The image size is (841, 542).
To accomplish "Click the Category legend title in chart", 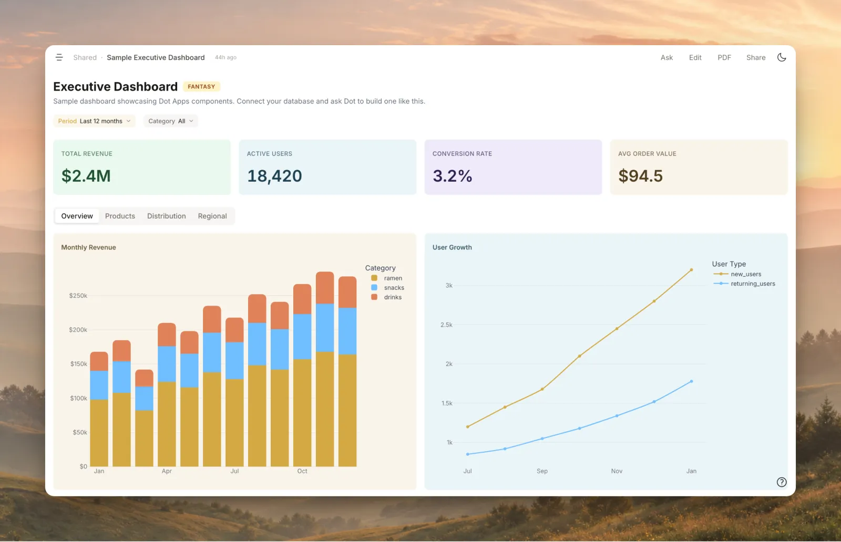I will (x=381, y=268).
